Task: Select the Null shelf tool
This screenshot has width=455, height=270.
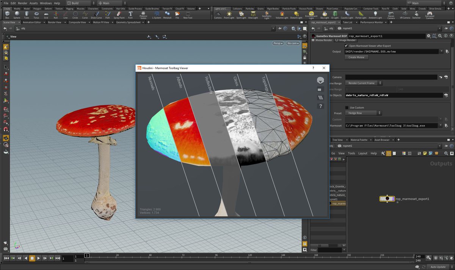Action: [56, 15]
